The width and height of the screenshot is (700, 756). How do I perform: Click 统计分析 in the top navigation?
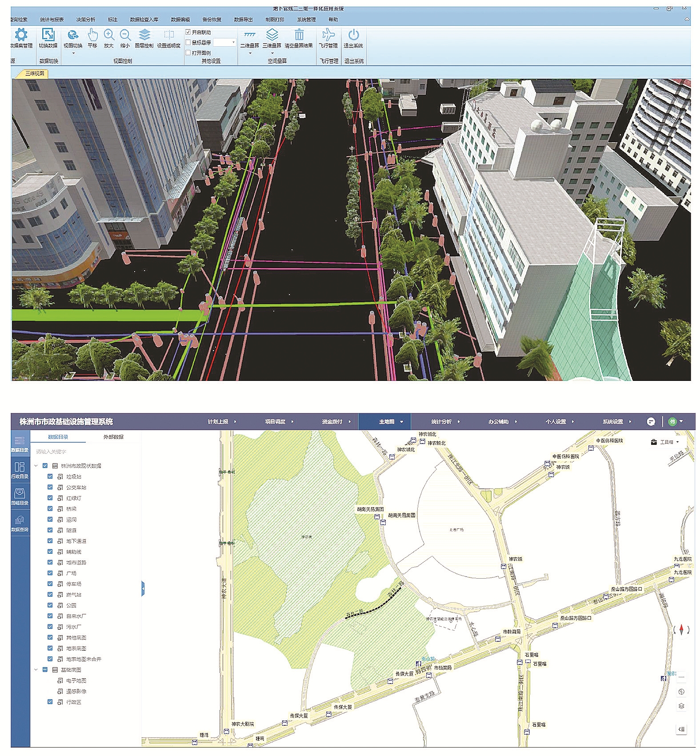point(441,421)
